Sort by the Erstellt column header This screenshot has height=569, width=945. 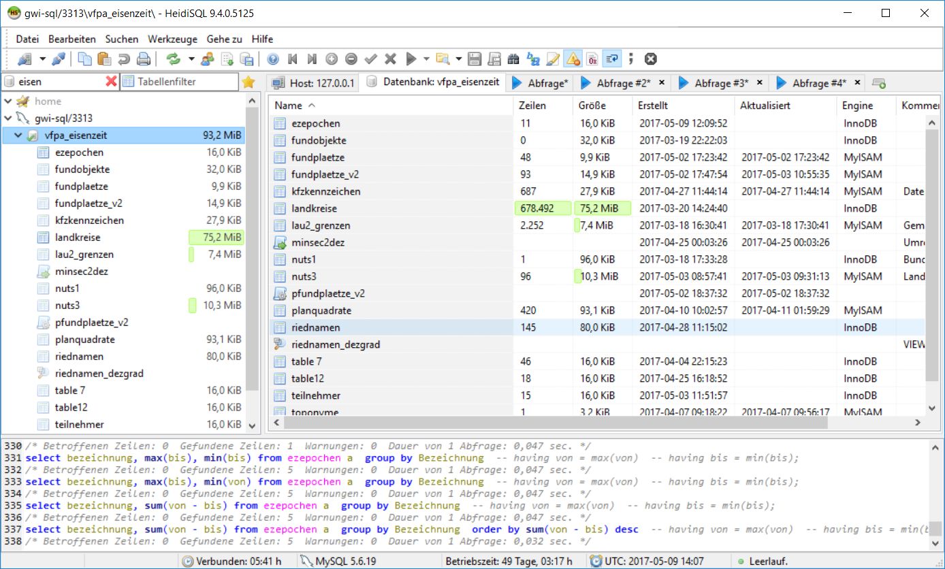(x=684, y=105)
